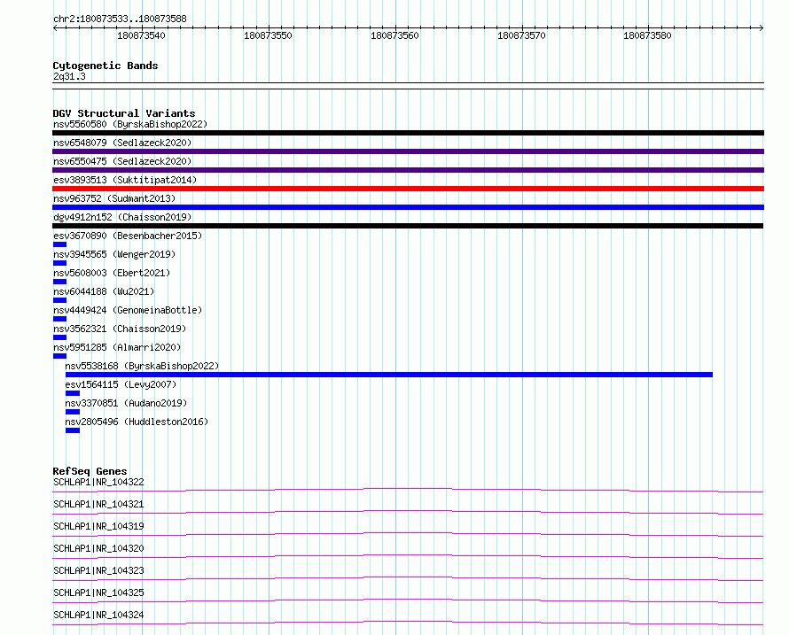Open variant nsv3945565 (Wenger2019) label
The width and height of the screenshot is (789, 635).
coord(114,254)
